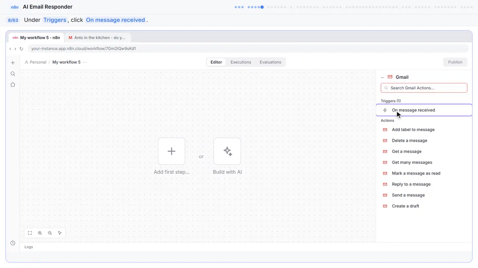Zoom out on the workflow canvas
This screenshot has height=268, width=478.
click(50, 233)
